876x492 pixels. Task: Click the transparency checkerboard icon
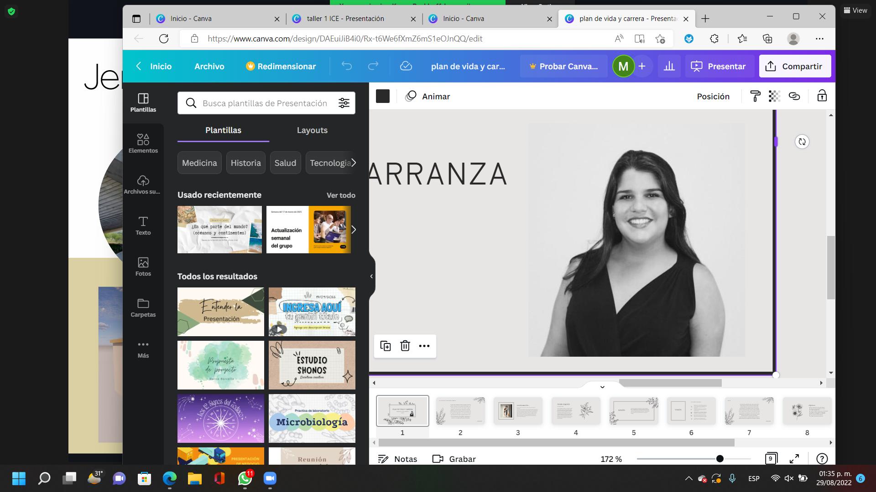pyautogui.click(x=774, y=96)
